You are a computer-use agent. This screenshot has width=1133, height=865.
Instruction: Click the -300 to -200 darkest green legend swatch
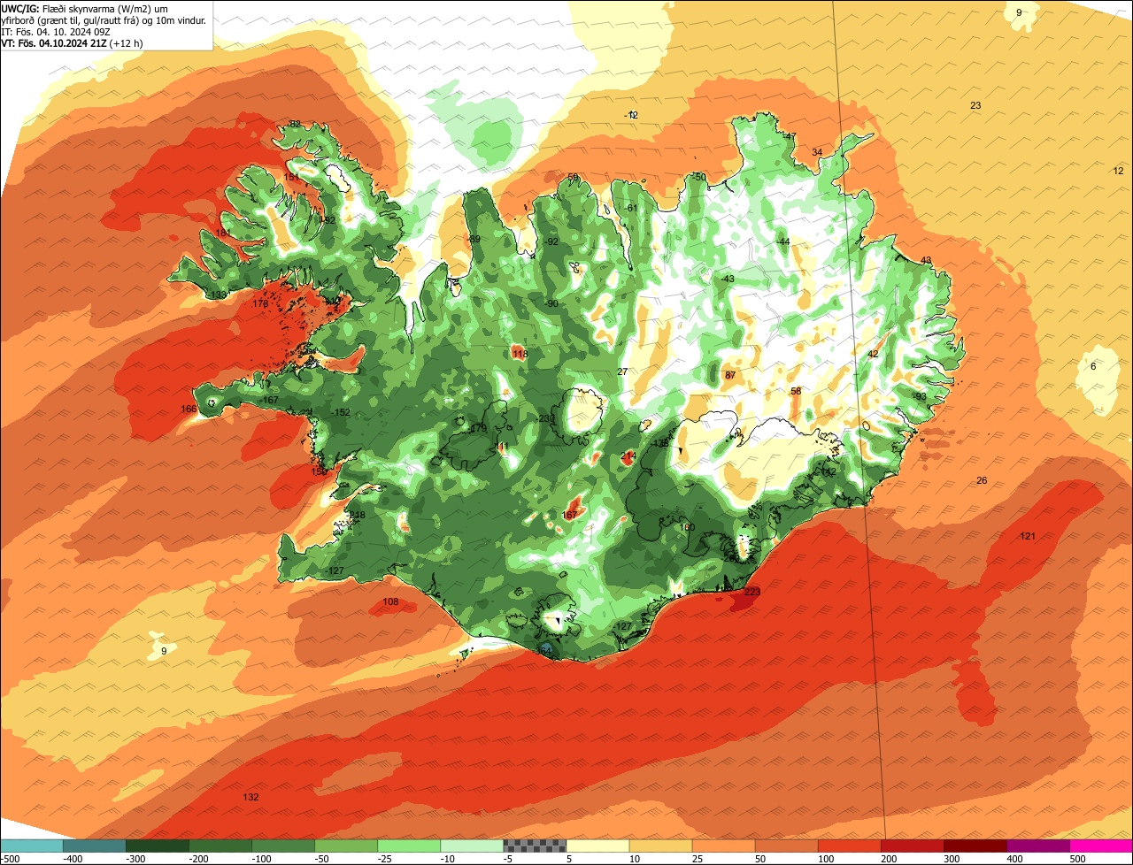pyautogui.click(x=158, y=846)
